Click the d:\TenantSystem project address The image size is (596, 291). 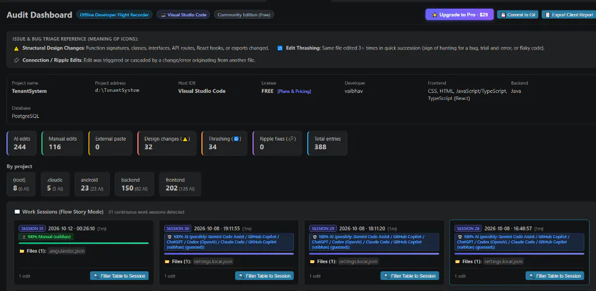[117, 91]
